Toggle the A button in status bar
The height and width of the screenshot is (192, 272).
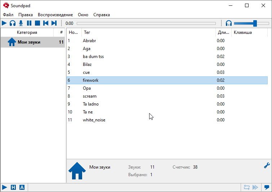tap(22, 187)
